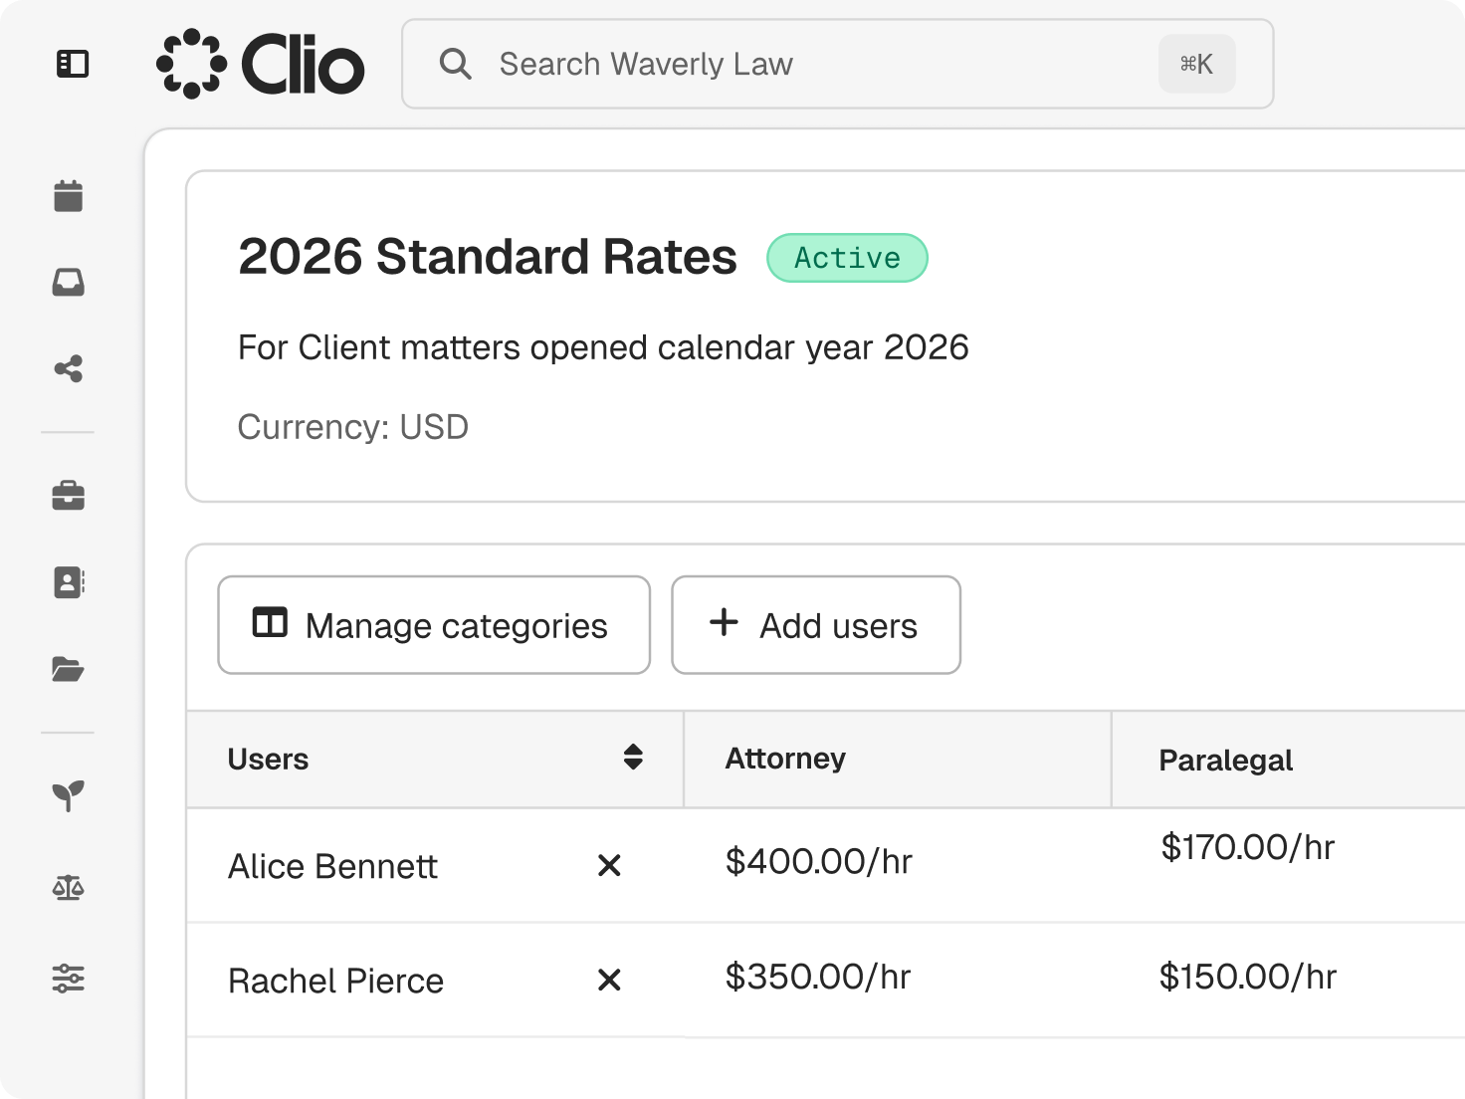Click the Currency: USD label
Viewport: 1465px width, 1099px height.
tap(353, 427)
